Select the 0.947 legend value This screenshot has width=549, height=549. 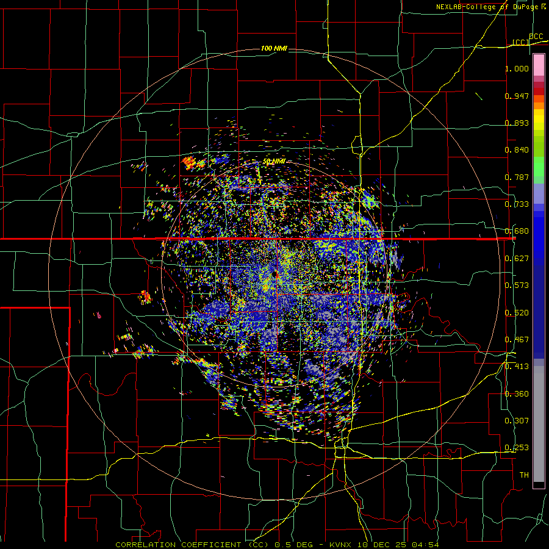click(517, 96)
